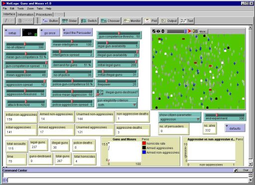Switch to the Procedures tab
Viewport: 255px width, 185px height.
coord(44,14)
